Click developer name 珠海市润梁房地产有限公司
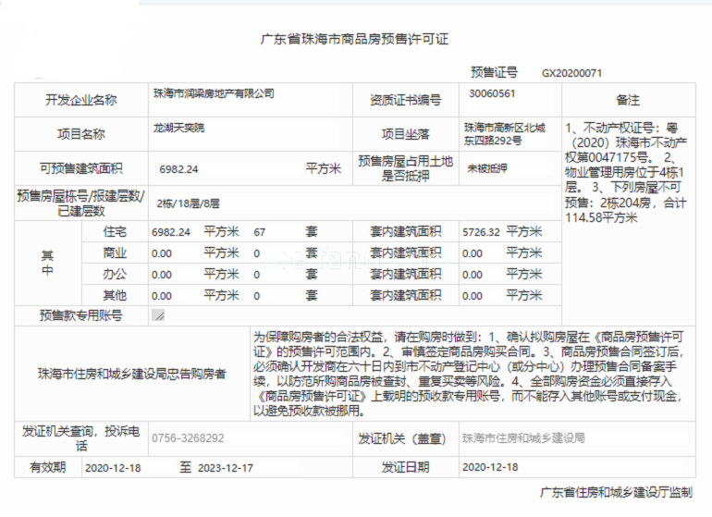This screenshot has width=712, height=517. [214, 93]
